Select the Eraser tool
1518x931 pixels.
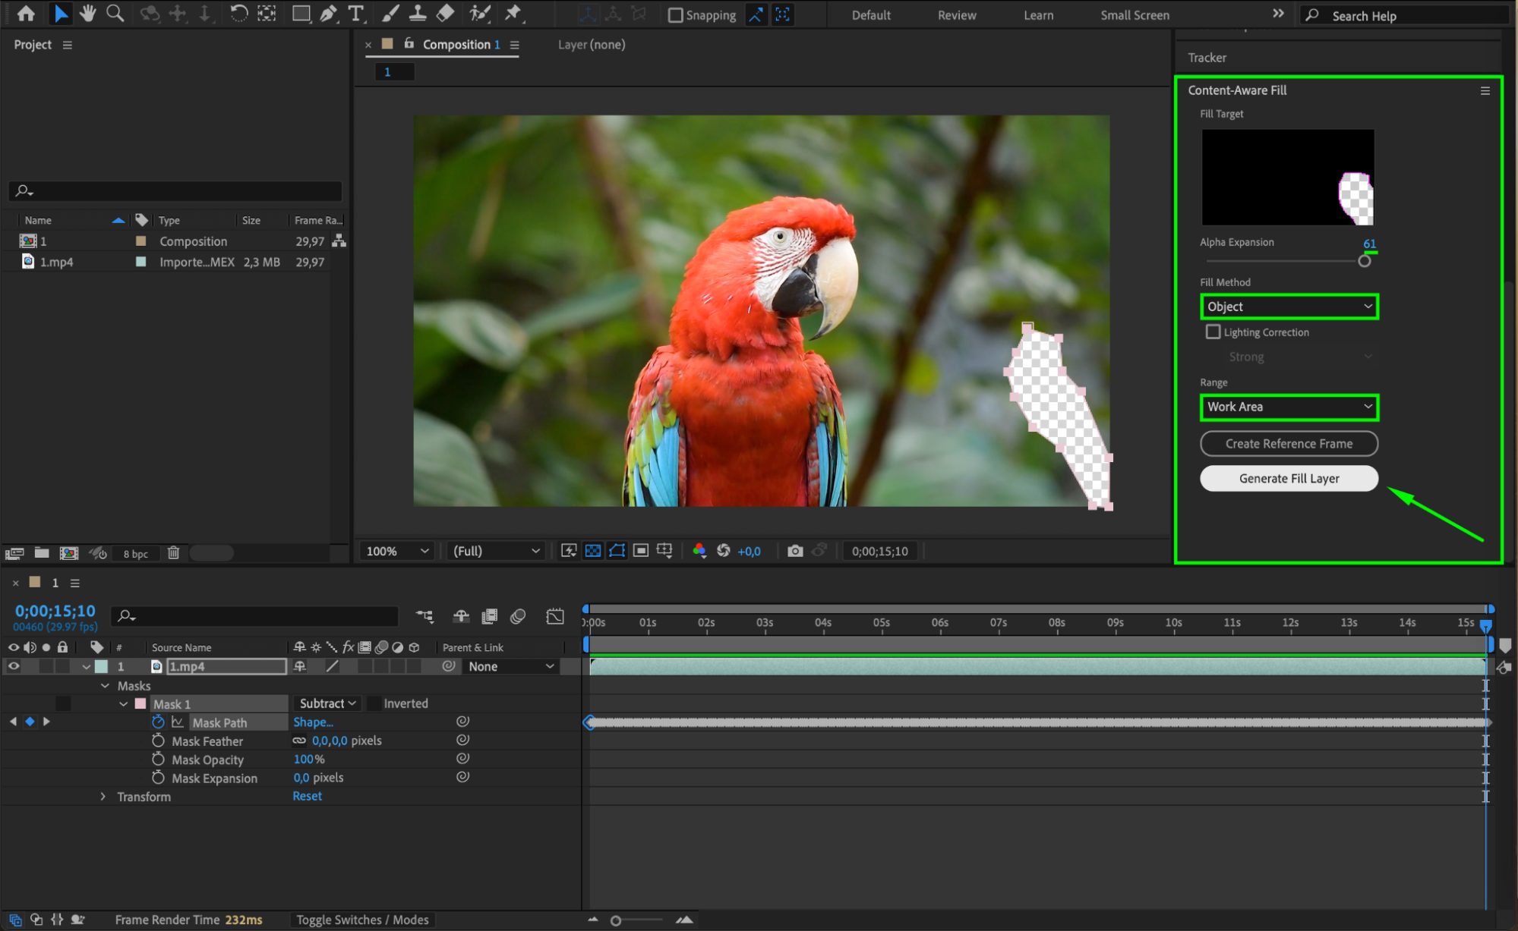pyautogui.click(x=446, y=13)
